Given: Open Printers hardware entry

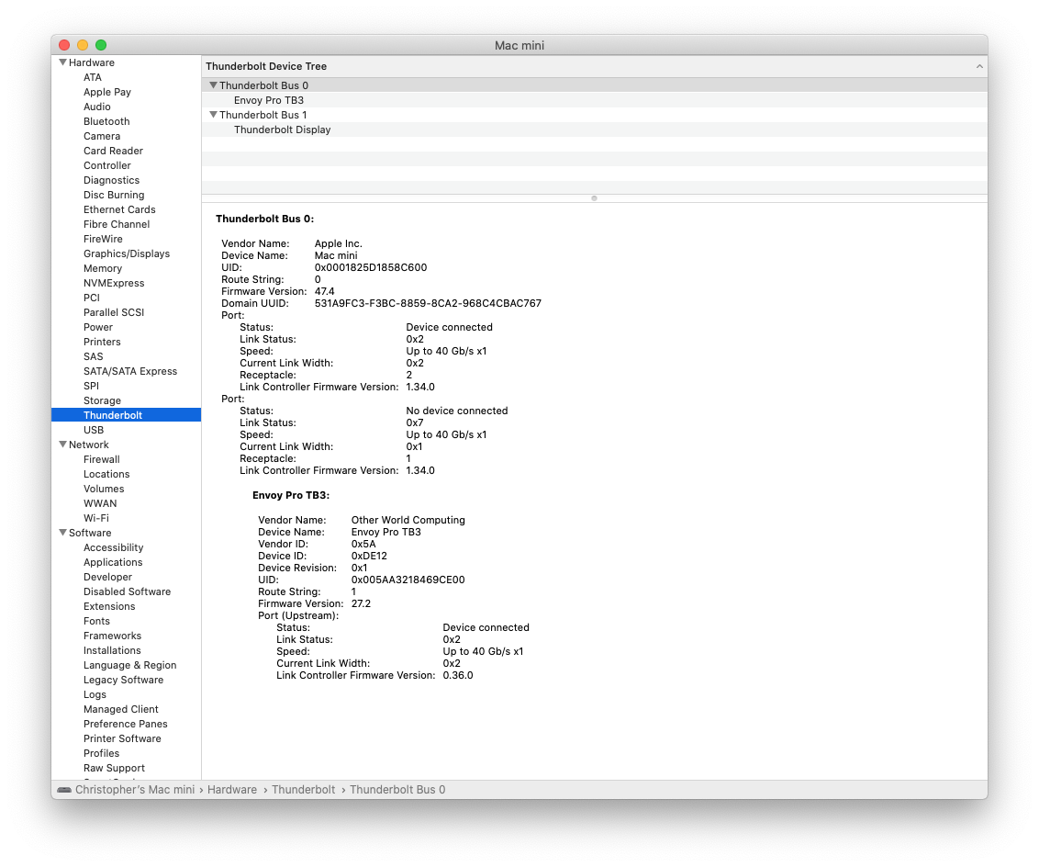Looking at the screenshot, I should pyautogui.click(x=102, y=342).
